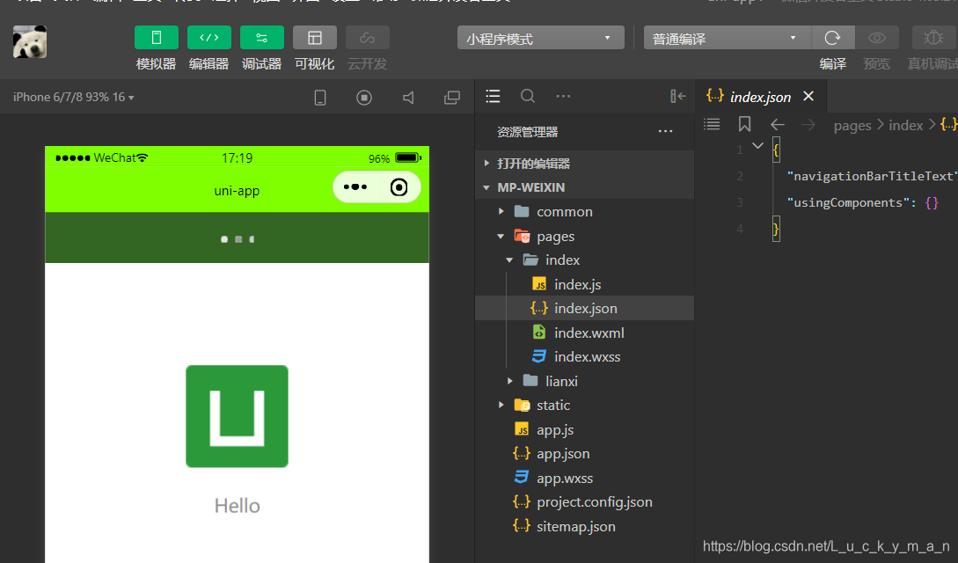Click the simulator capsule close circle
The image size is (958, 563).
pyautogui.click(x=399, y=186)
